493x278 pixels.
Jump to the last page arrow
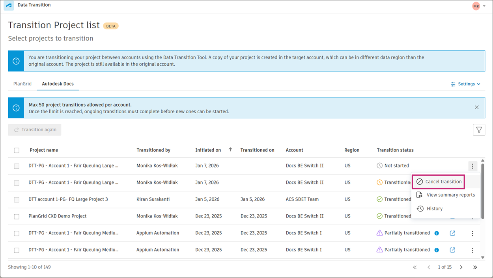coord(475,267)
